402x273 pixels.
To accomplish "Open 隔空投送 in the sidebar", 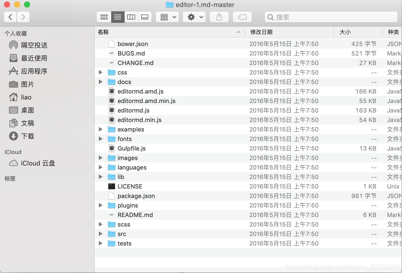I will pos(28,45).
